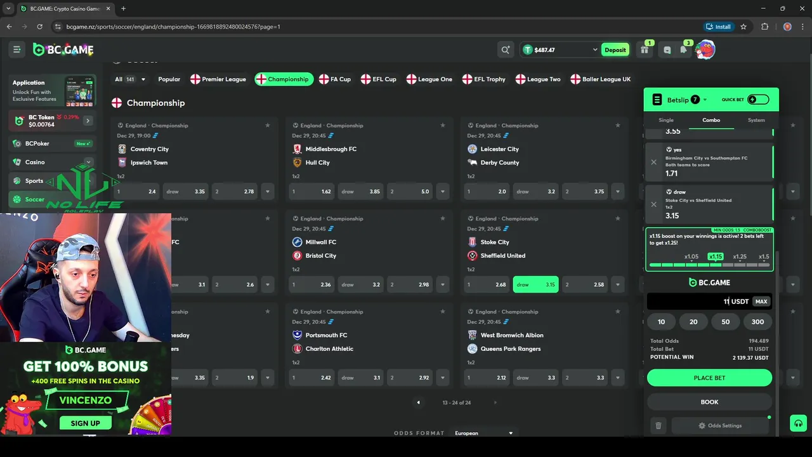
Task: Open a new browser tab
Action: (123, 9)
